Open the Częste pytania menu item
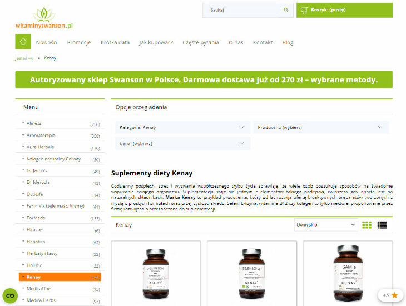The height and width of the screenshot is (306, 406). pyautogui.click(x=201, y=42)
